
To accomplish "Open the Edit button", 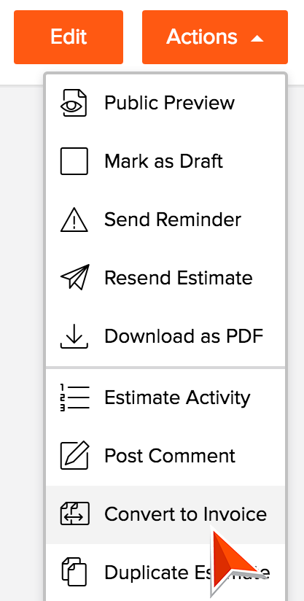I will (x=69, y=37).
